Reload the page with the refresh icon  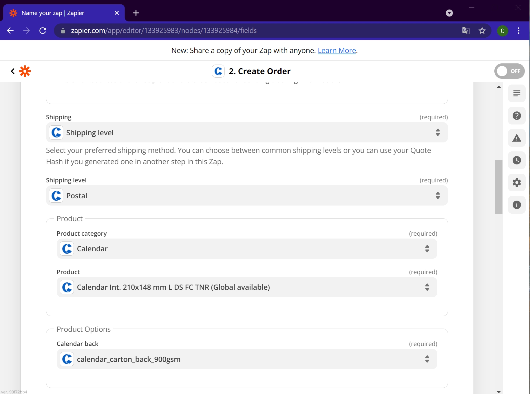(43, 31)
